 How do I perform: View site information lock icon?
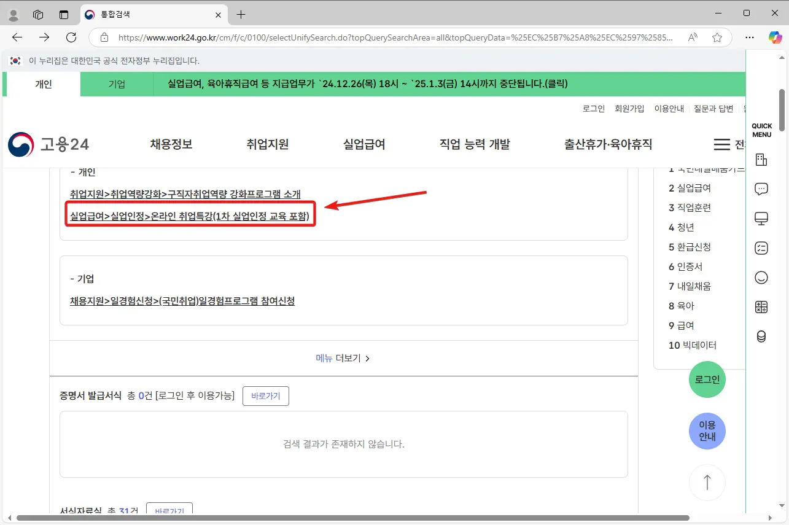[104, 37]
